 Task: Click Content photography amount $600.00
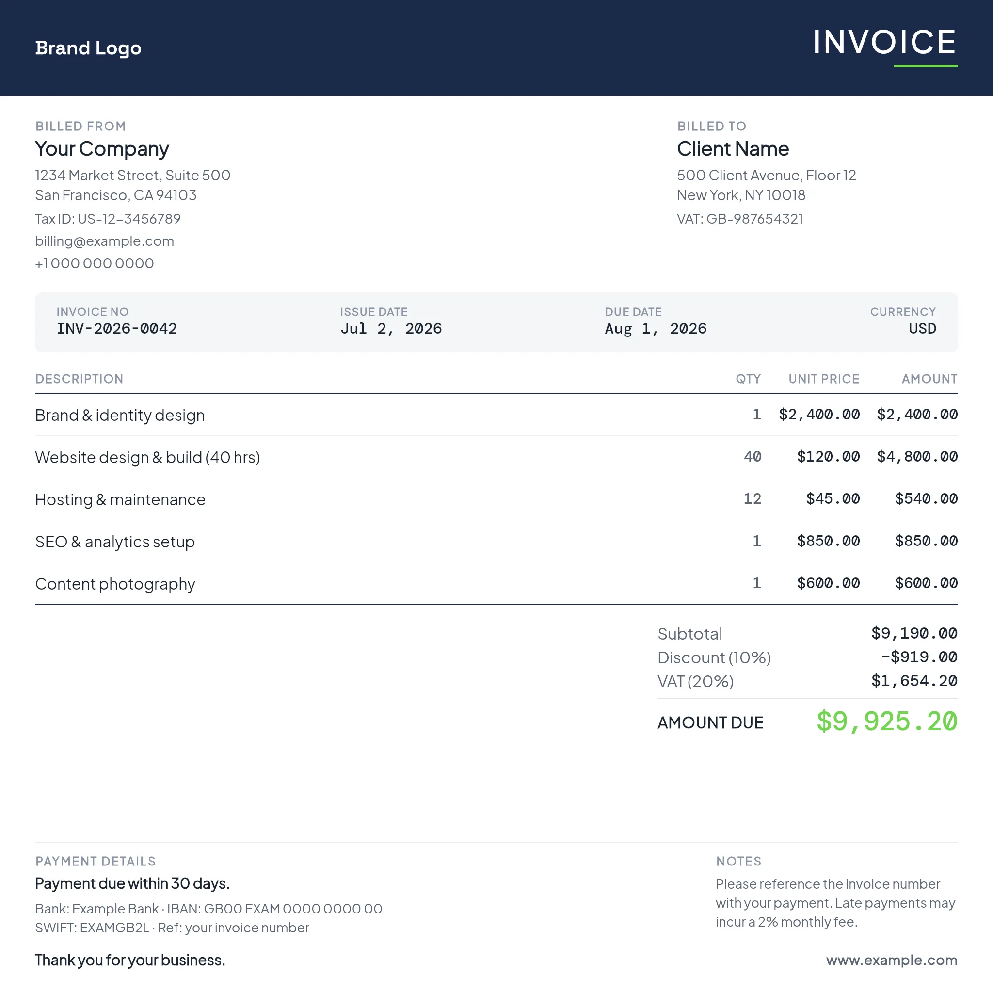[926, 583]
